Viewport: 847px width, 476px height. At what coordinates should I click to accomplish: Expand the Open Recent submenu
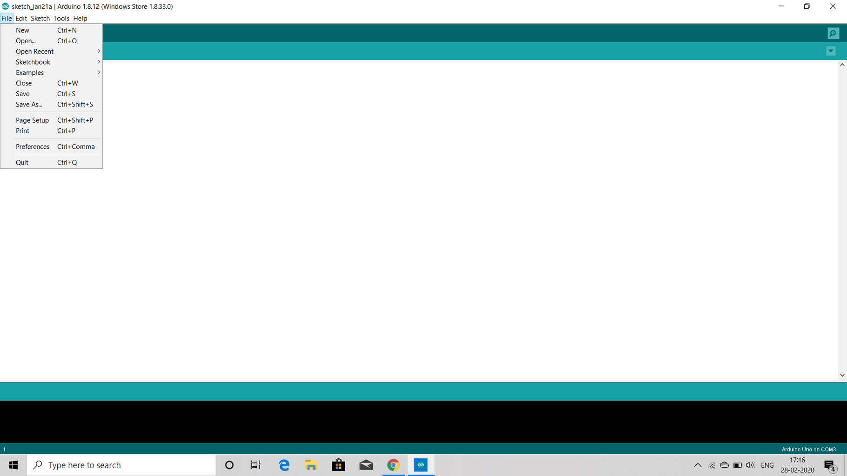pos(51,52)
